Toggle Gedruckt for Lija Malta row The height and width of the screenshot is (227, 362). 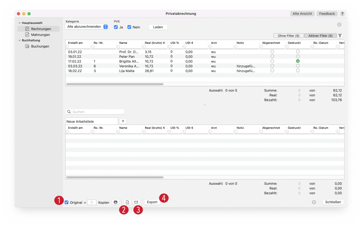[x=298, y=70]
